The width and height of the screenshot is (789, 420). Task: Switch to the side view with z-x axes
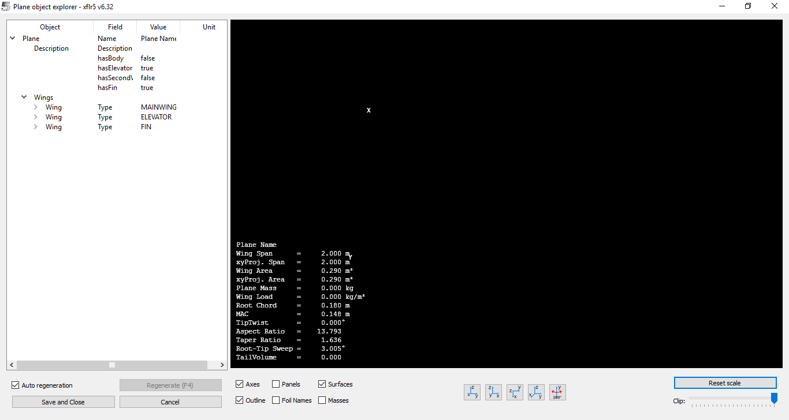(x=493, y=392)
